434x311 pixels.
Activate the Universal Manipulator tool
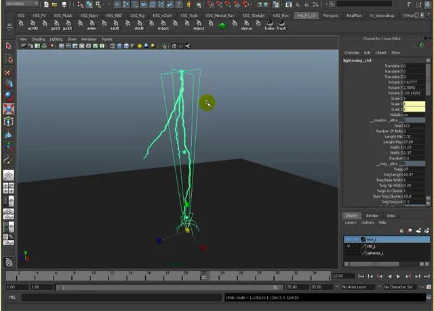click(x=9, y=121)
